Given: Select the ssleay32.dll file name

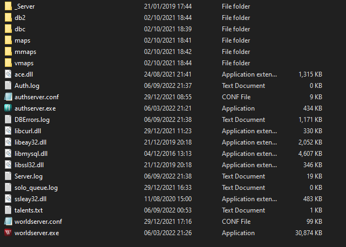Looking at the screenshot, I should (30, 199).
